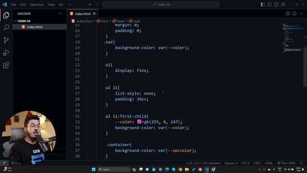
Task: Click the style breadcrumb segment
Action: click(x=137, y=21)
